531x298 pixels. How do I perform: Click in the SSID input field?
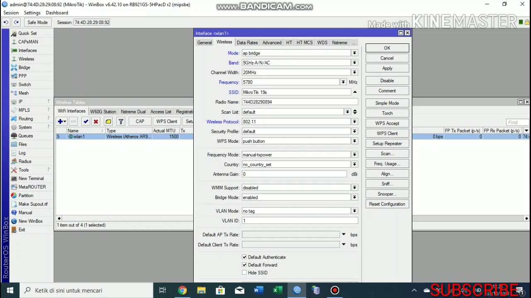296,92
